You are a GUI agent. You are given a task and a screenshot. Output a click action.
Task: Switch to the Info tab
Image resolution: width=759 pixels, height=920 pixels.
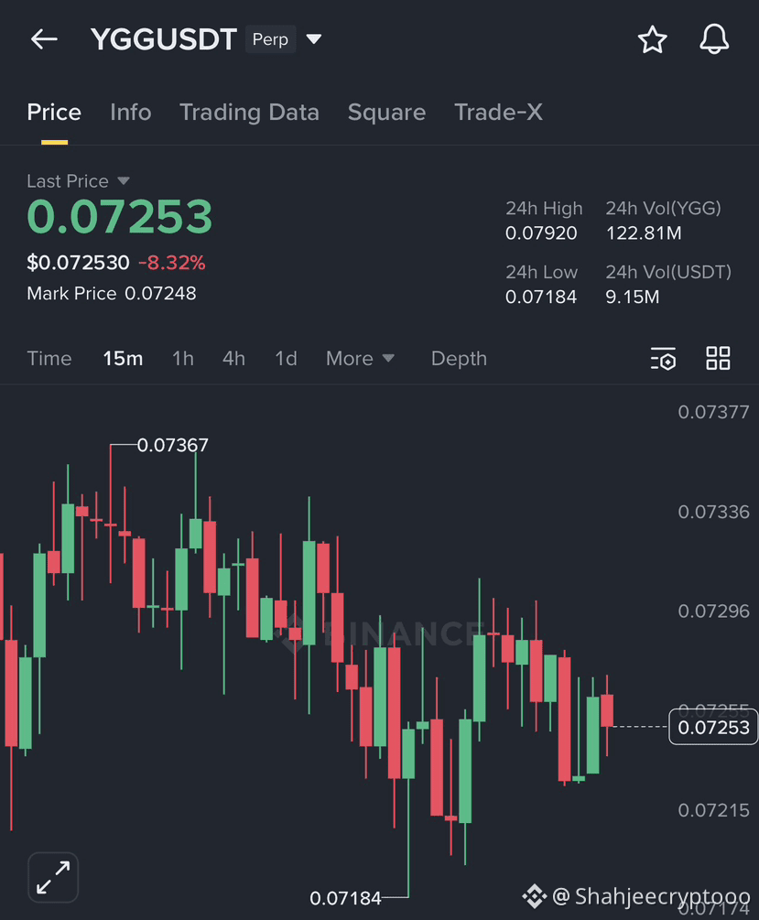130,112
